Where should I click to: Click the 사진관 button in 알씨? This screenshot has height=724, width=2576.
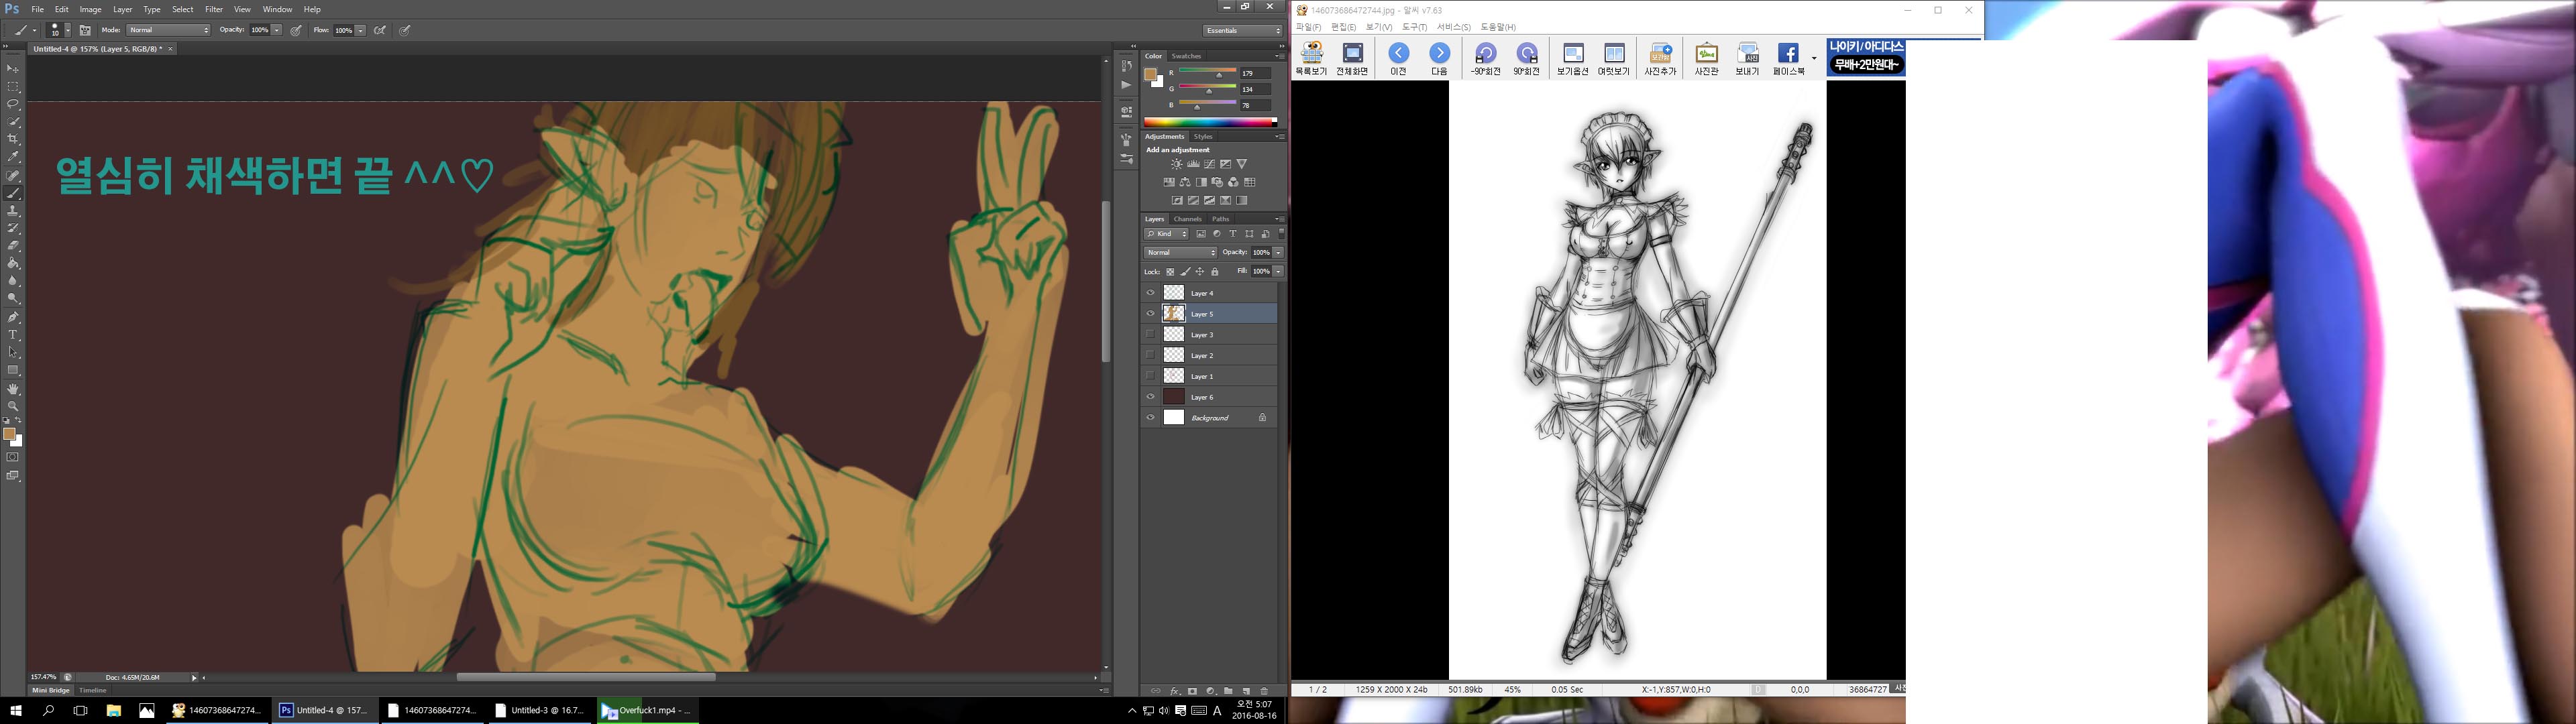(x=1706, y=59)
